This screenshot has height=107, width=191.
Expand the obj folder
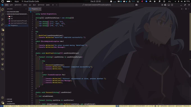pos(17,19)
